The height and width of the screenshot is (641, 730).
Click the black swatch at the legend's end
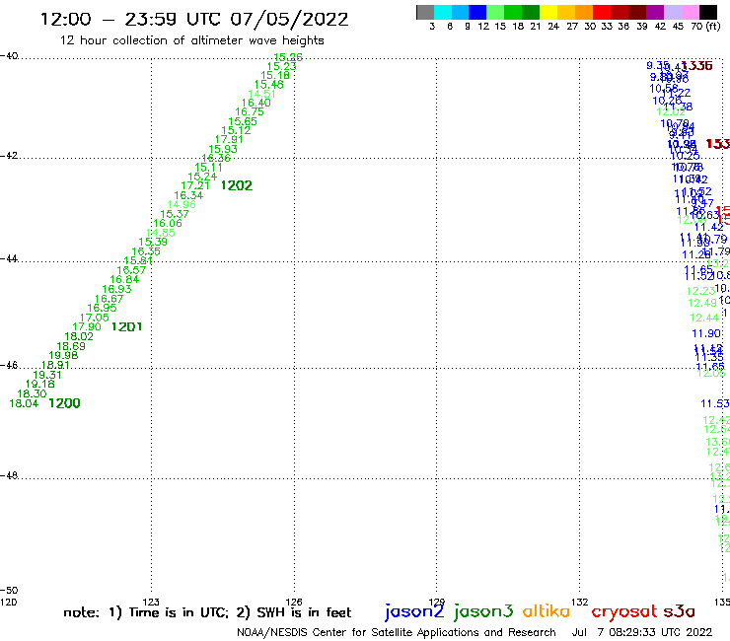pyautogui.click(x=708, y=12)
